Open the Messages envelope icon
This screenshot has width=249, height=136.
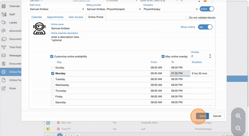tap(4, 55)
